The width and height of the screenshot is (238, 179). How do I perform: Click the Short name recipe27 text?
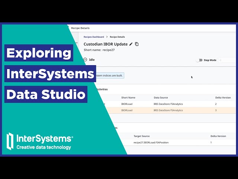coord(99,50)
